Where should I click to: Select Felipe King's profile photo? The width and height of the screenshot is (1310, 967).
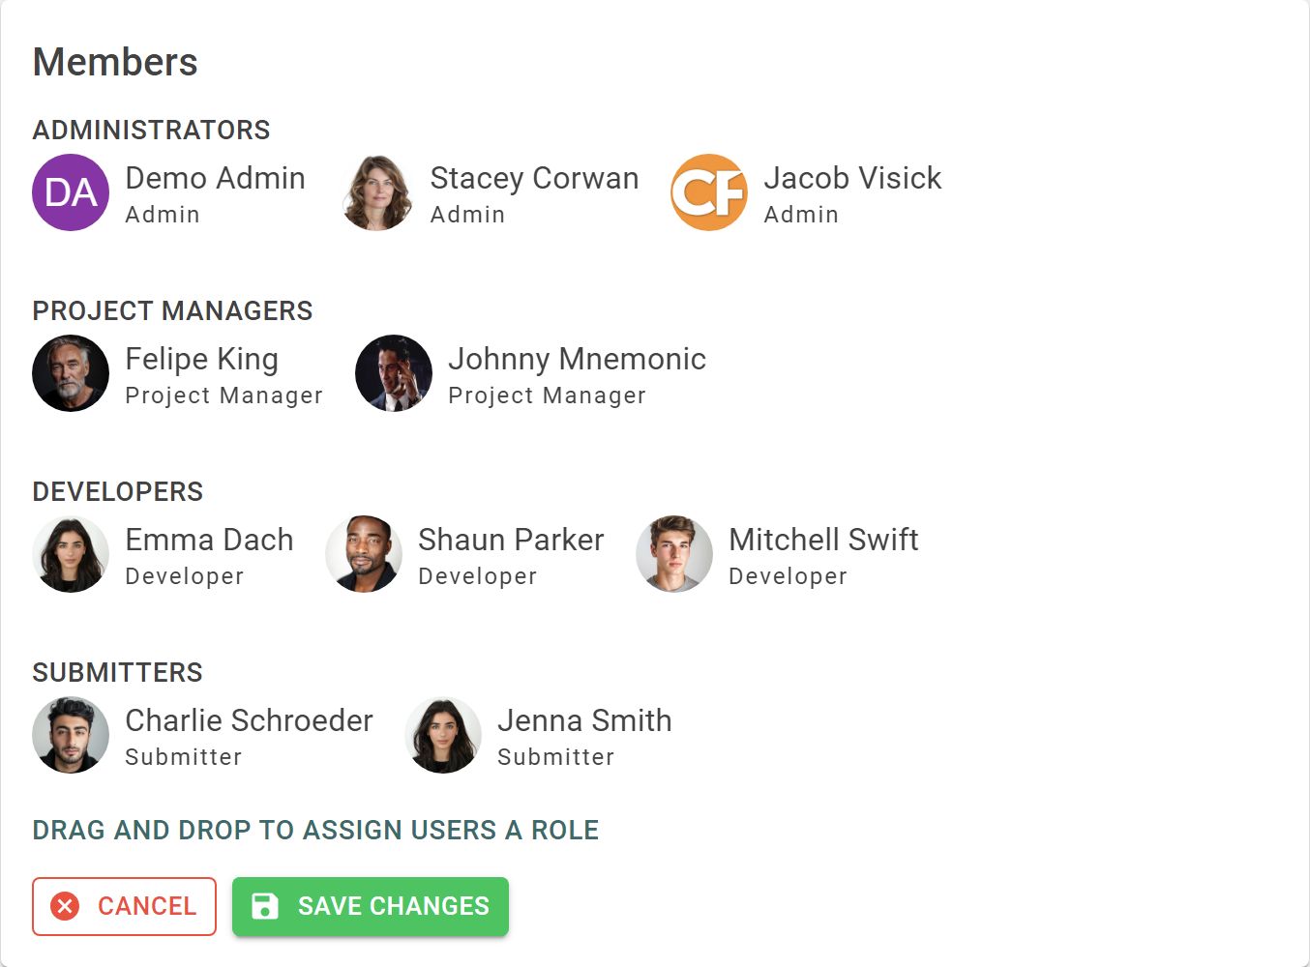pyautogui.click(x=71, y=373)
